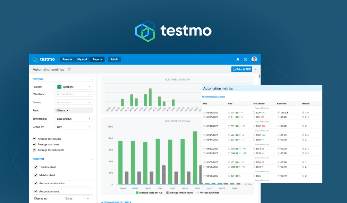
Task: Click the Print & PDF button
Action: [x=242, y=69]
